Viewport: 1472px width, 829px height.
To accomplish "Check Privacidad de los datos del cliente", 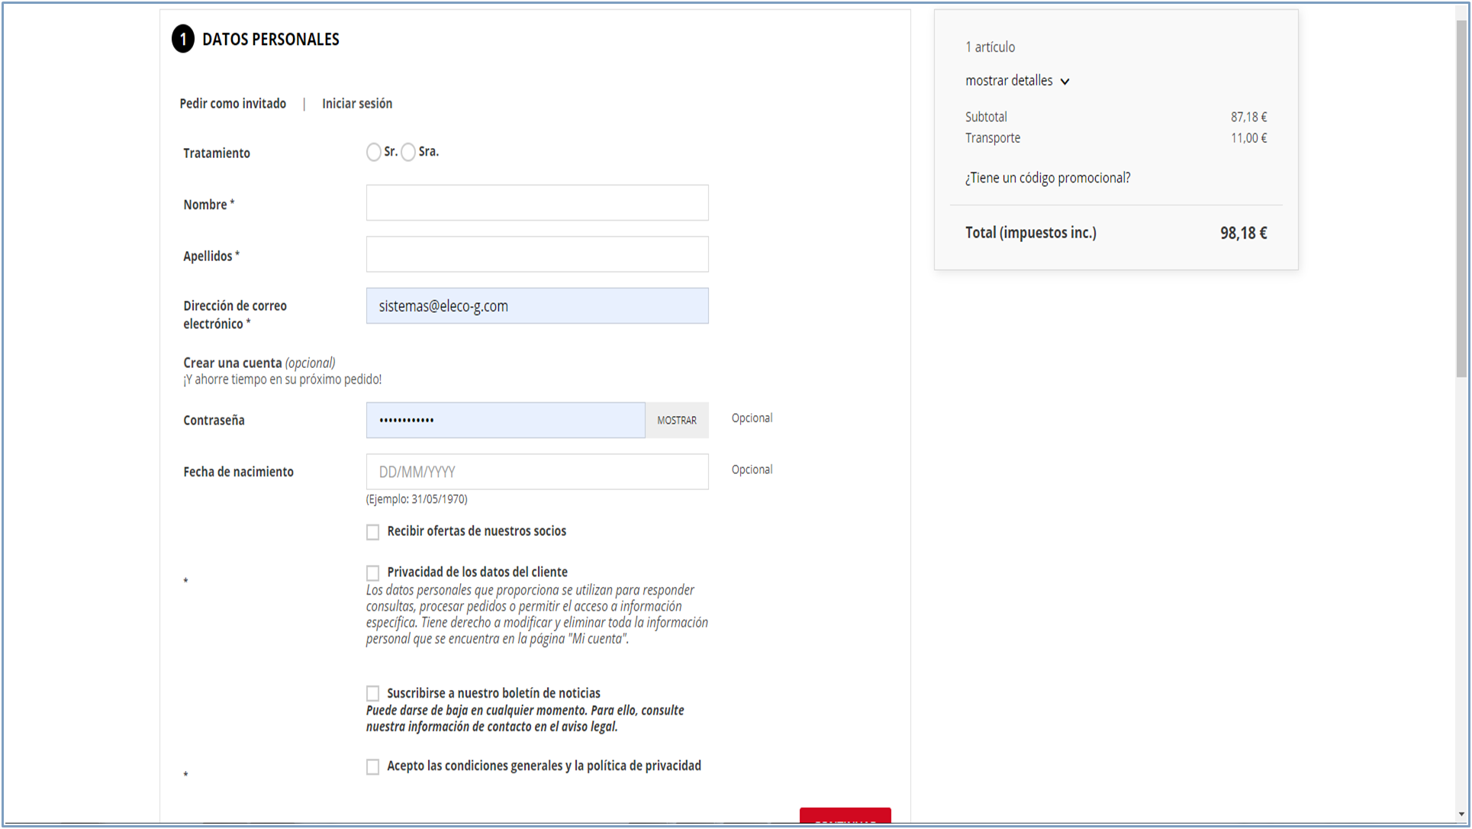I will click(x=372, y=573).
